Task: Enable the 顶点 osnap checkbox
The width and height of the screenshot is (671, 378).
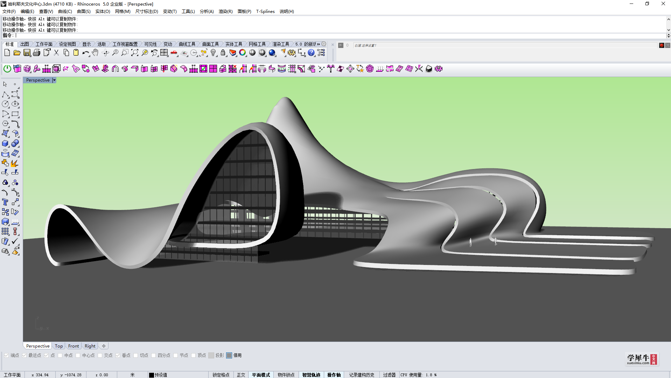Action: point(194,355)
